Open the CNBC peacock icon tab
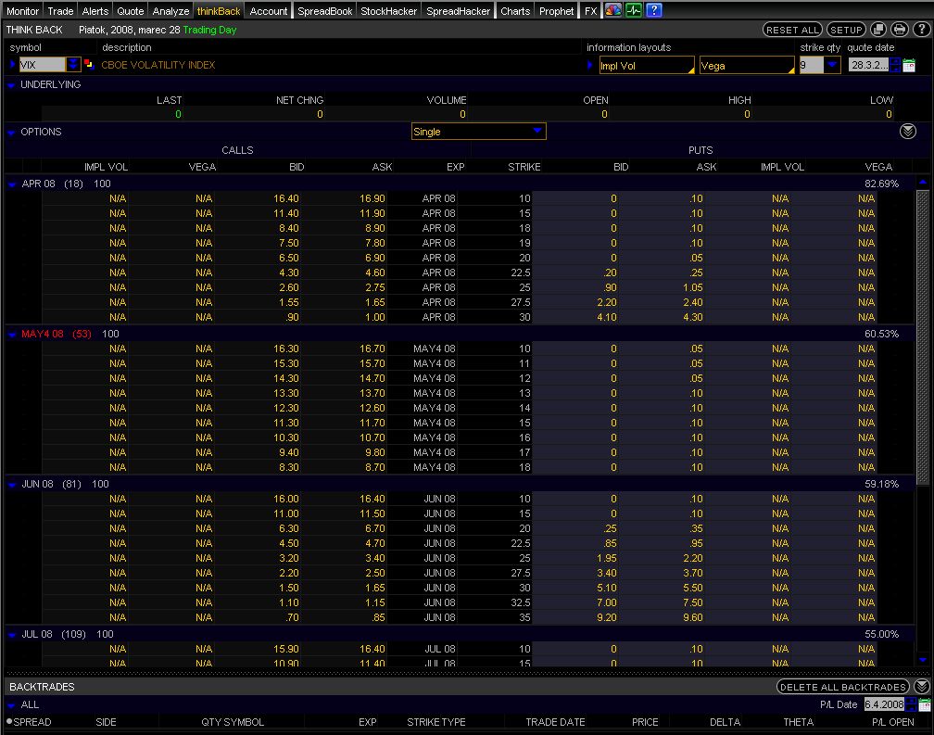Viewport: 934px width, 735px height. point(613,11)
